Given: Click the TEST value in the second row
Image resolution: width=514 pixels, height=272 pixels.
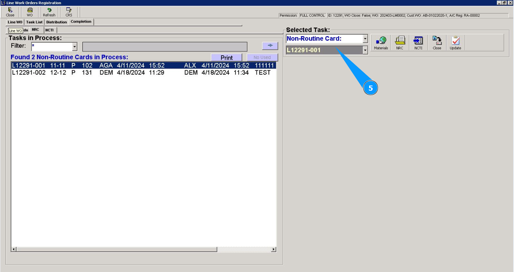Looking at the screenshot, I should pos(263,72).
